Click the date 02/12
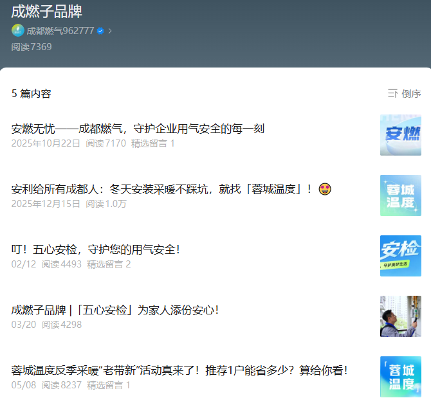Screen dimensions: 431x407 tap(24, 264)
